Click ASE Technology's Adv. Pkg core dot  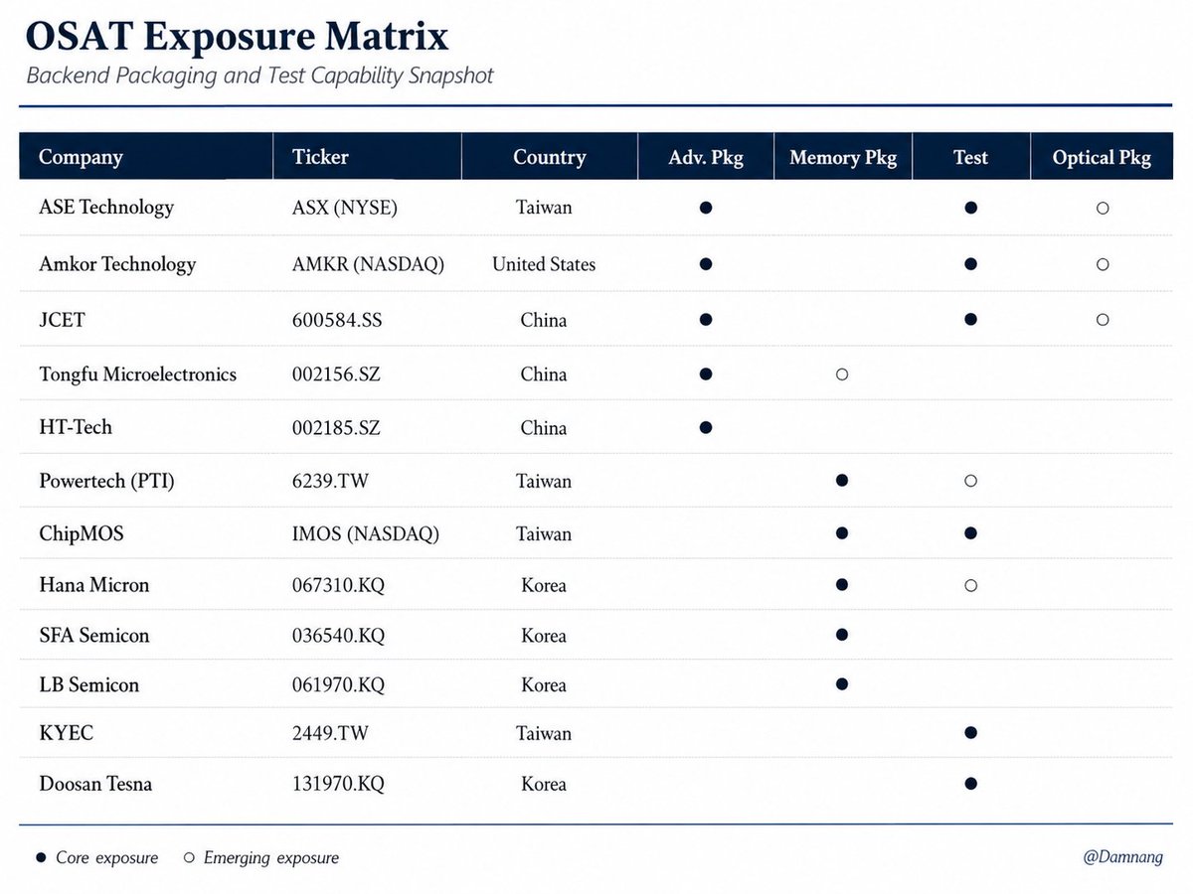pyautogui.click(x=705, y=208)
